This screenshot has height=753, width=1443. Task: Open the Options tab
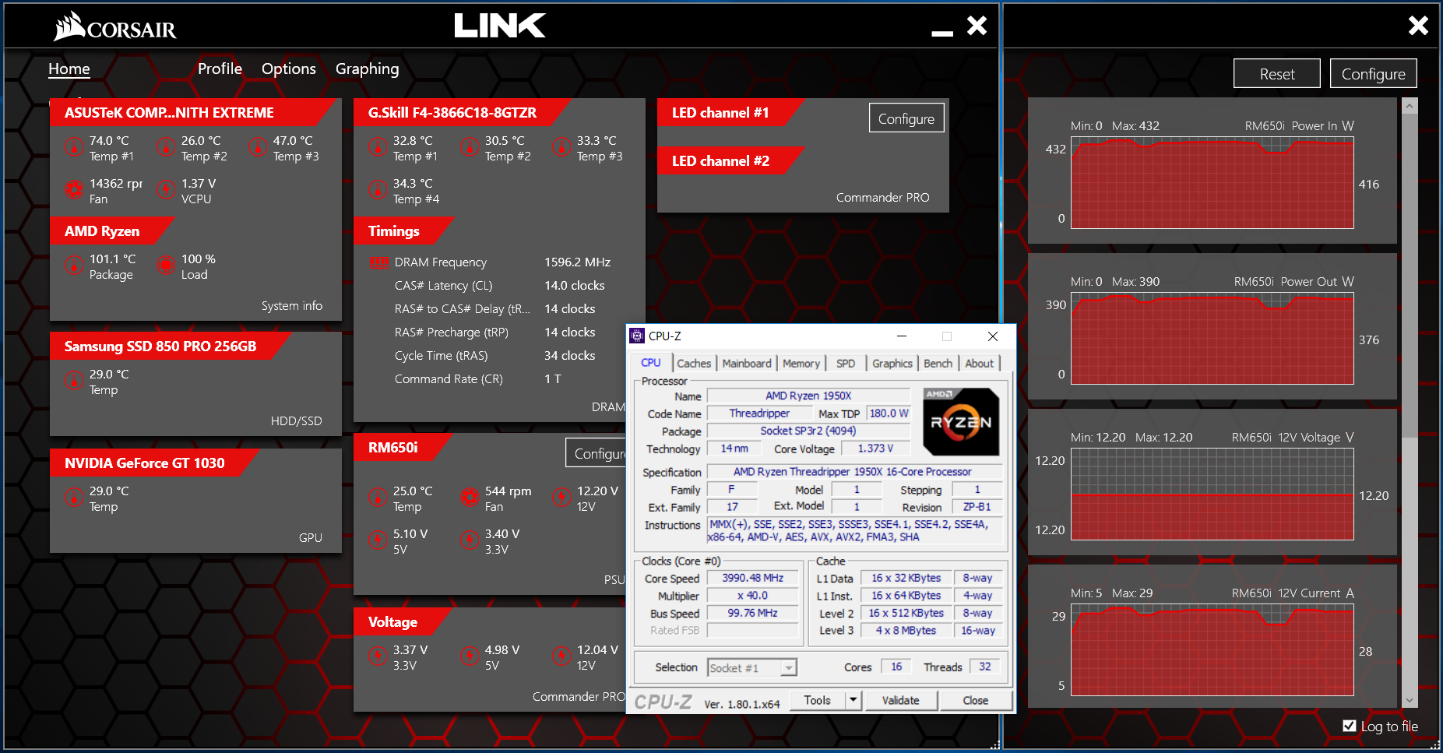289,69
